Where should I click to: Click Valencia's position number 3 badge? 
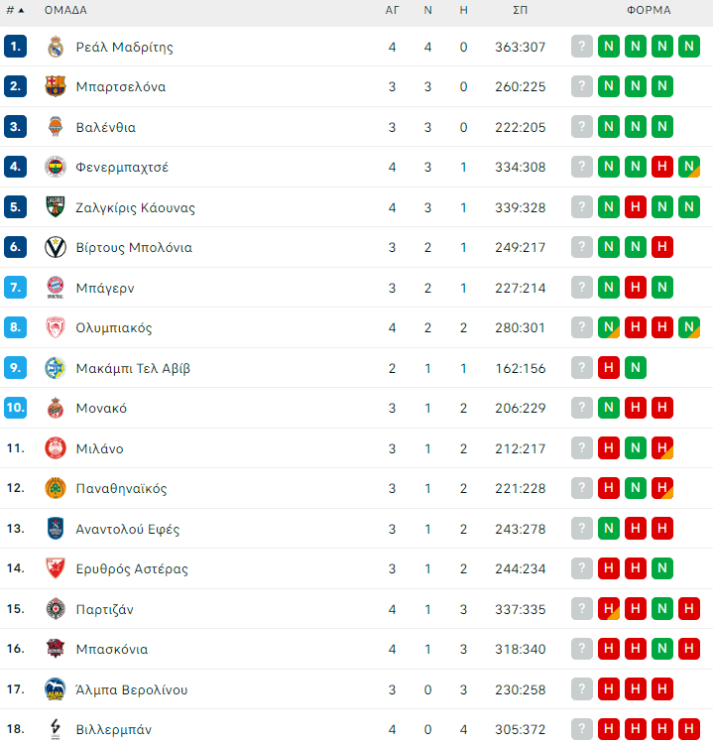pyautogui.click(x=15, y=127)
